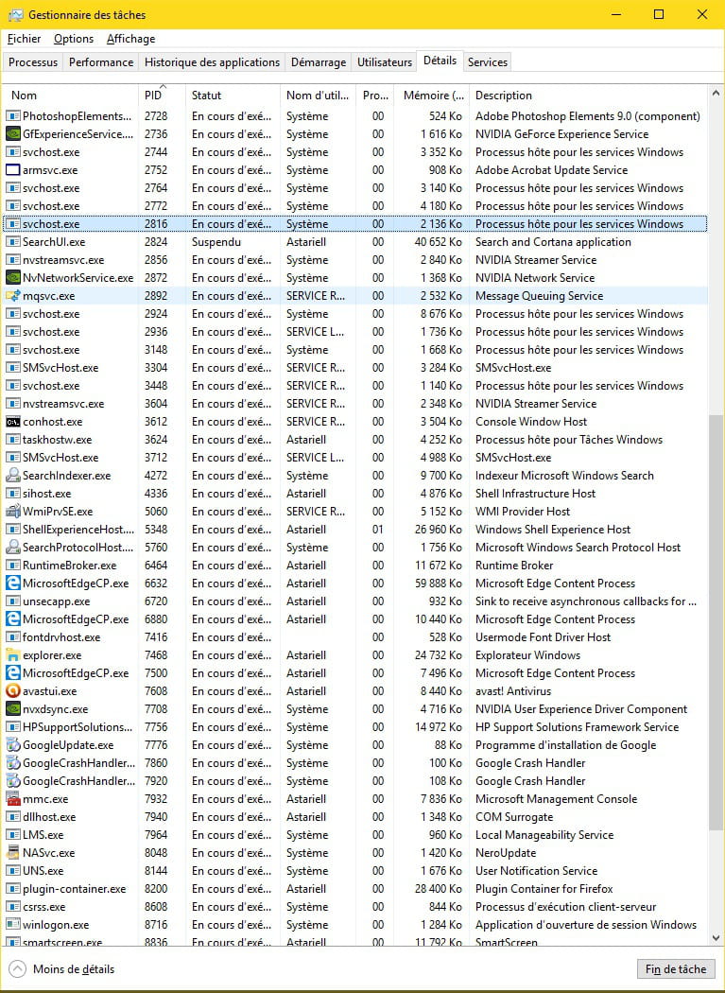Click the Fin de tâche button
Screen dimensions: 725x993
[676, 969]
